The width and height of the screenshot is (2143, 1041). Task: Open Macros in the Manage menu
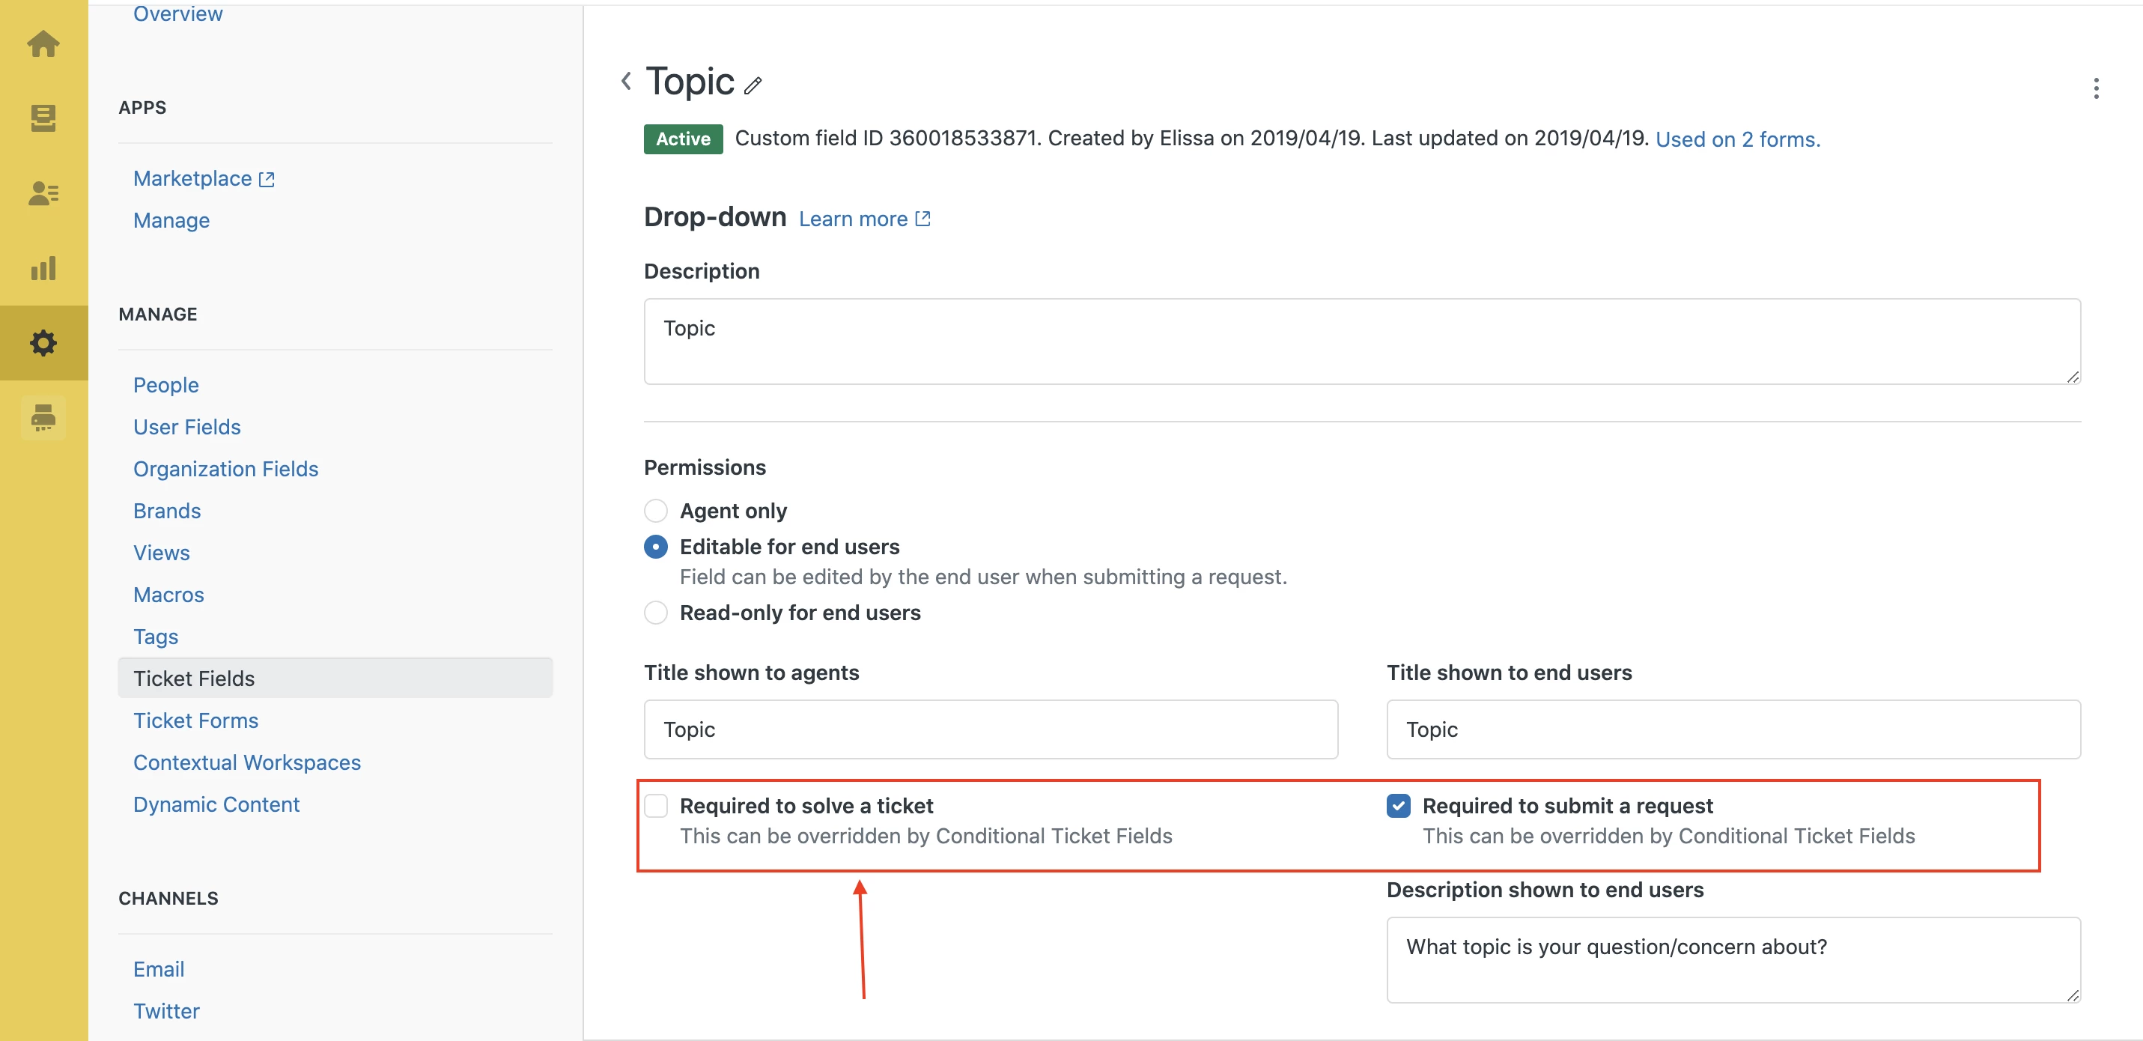[169, 594]
